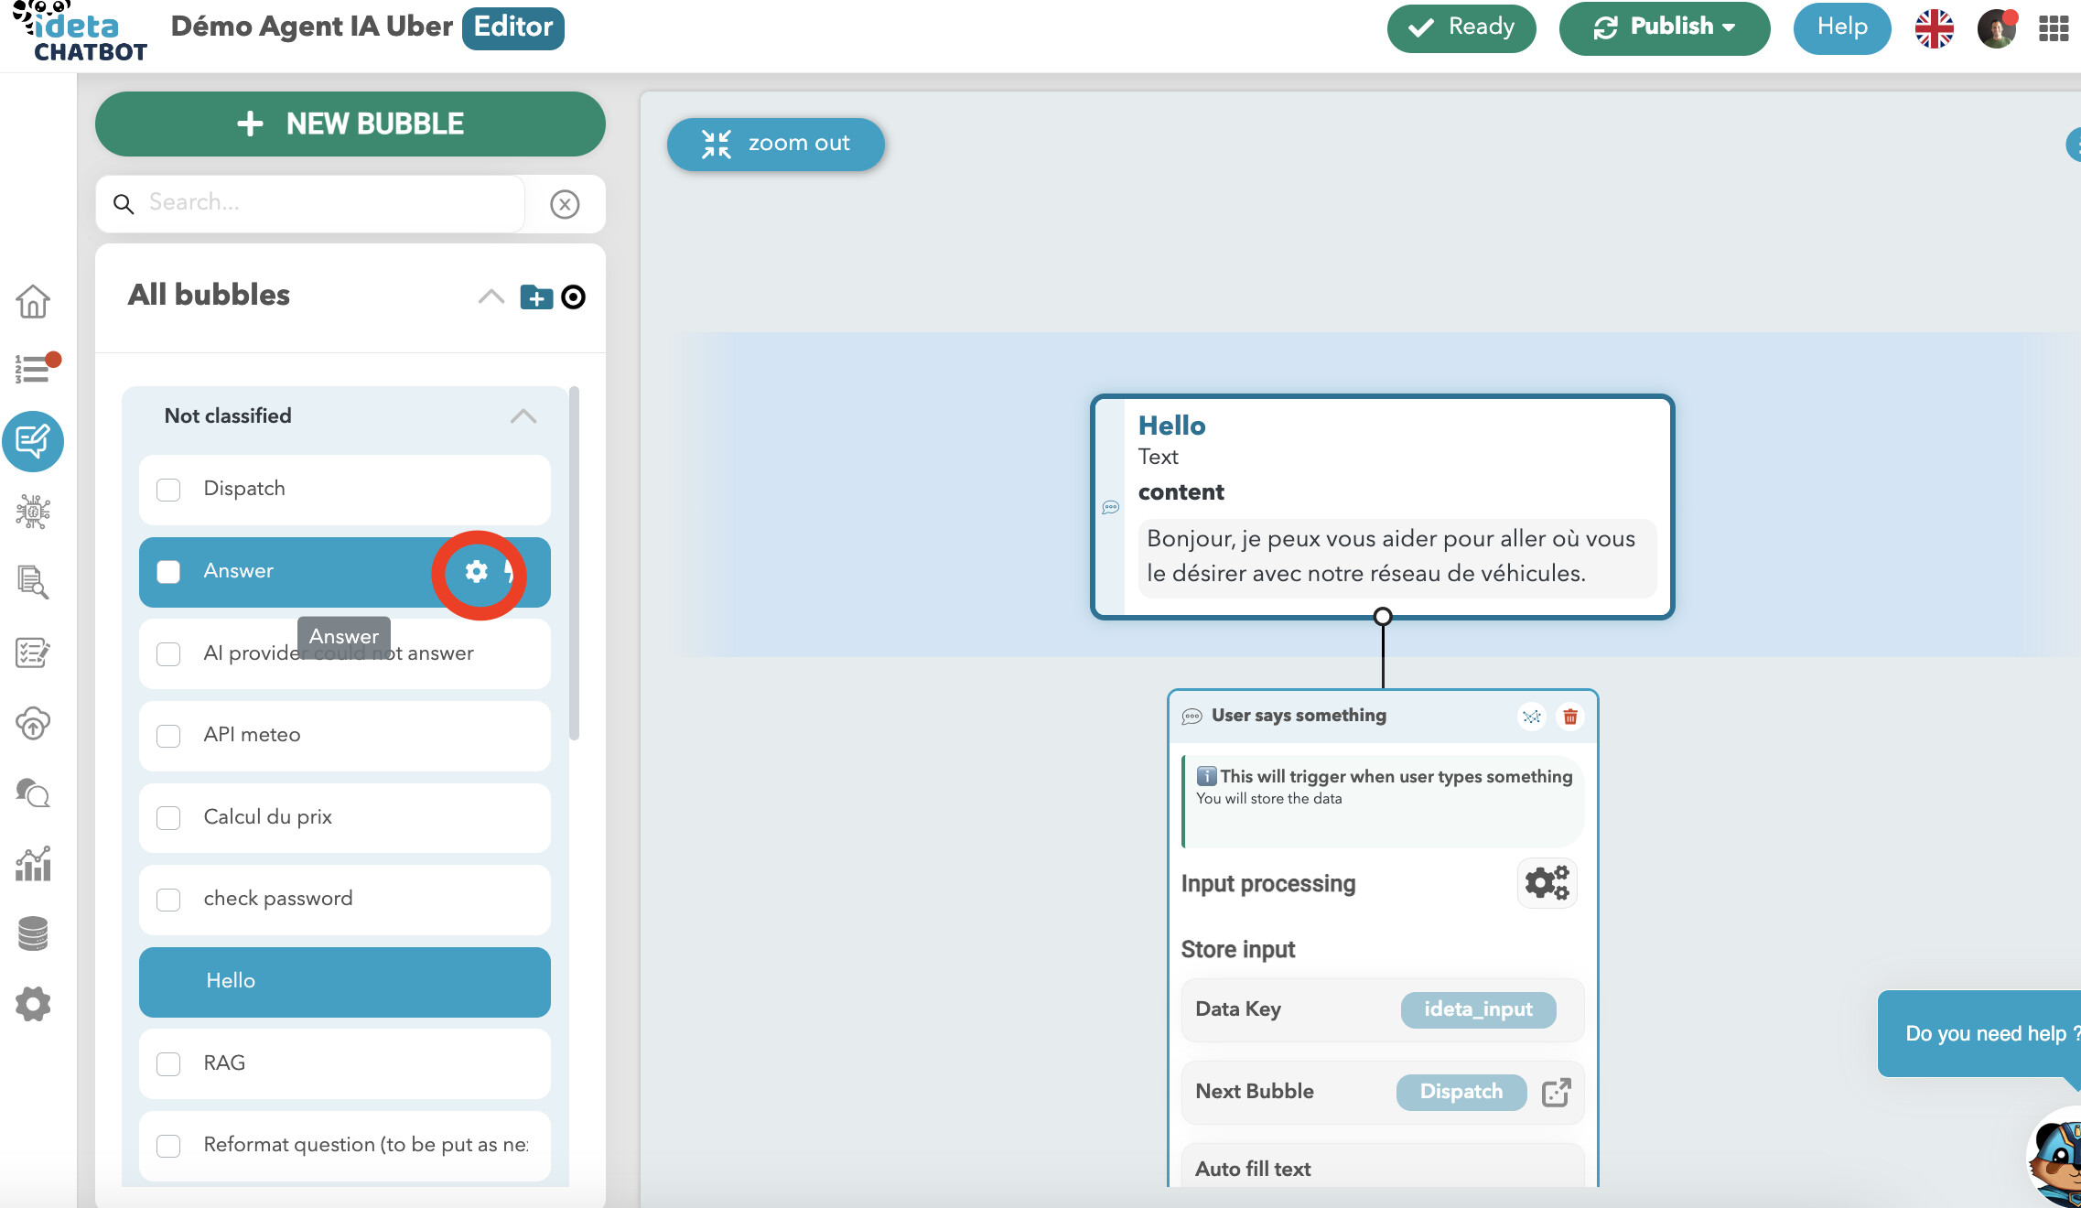Click the gear icon on Answer bubble
This screenshot has width=2081, height=1208.
(476, 572)
